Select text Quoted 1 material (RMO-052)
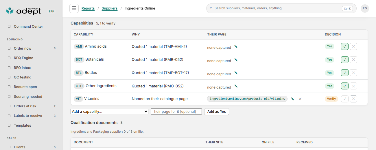The height and width of the screenshot is (150, 376). click(158, 86)
